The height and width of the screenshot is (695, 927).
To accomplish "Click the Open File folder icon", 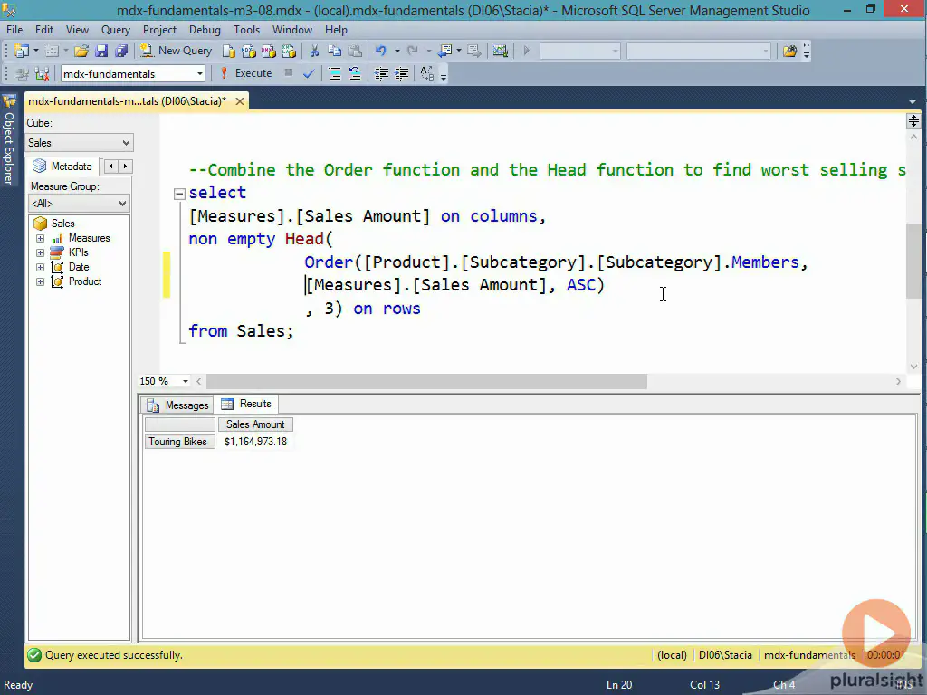I will (x=81, y=51).
